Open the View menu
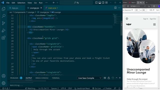The image size is (160, 90). [x=29, y=3]
